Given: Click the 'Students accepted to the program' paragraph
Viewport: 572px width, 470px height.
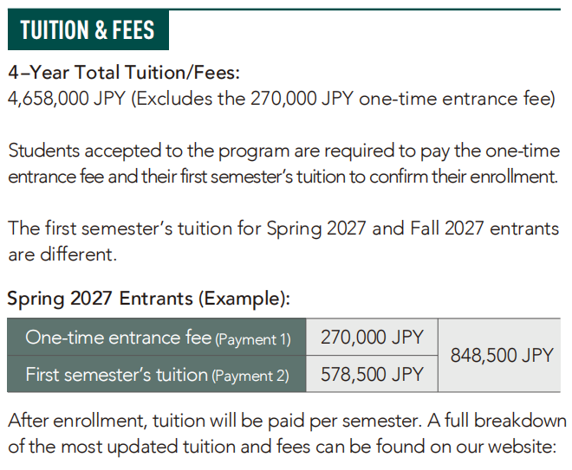Looking at the screenshot, I should [283, 164].
